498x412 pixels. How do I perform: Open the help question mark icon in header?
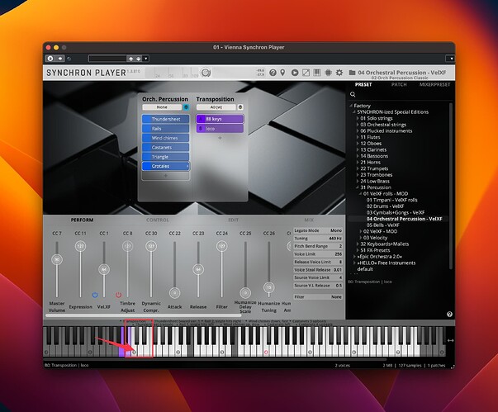273,73
